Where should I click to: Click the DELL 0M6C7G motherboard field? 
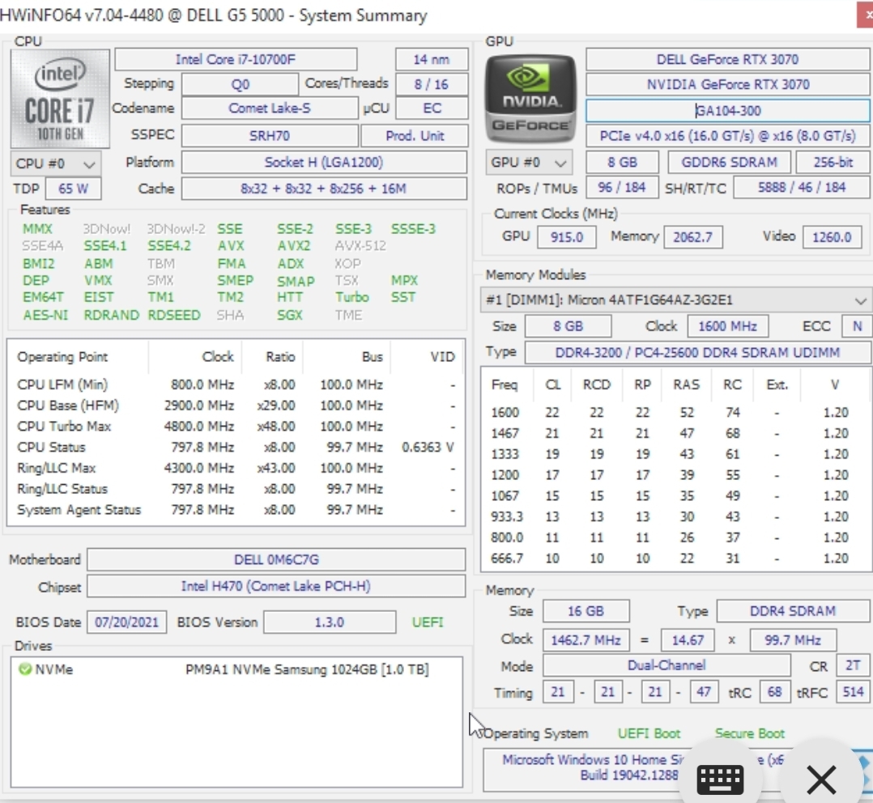(276, 560)
